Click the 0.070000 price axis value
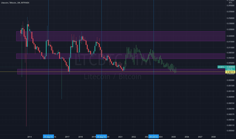Screen dimensions: 236x139 point(231,12)
